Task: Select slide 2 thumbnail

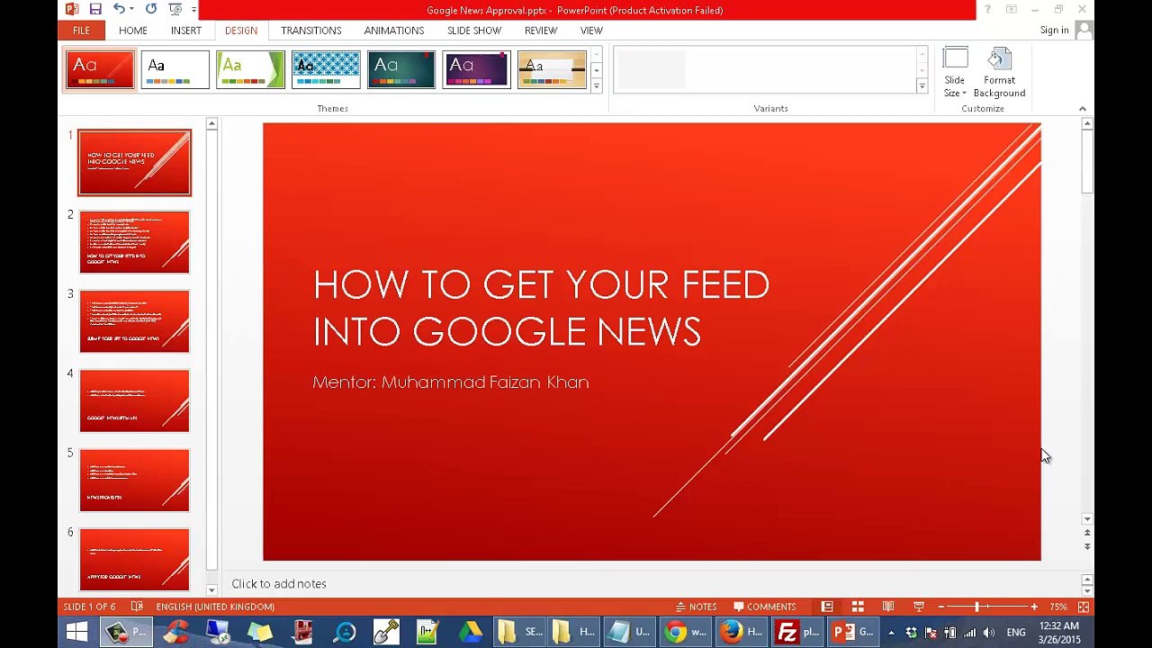Action: tap(134, 242)
